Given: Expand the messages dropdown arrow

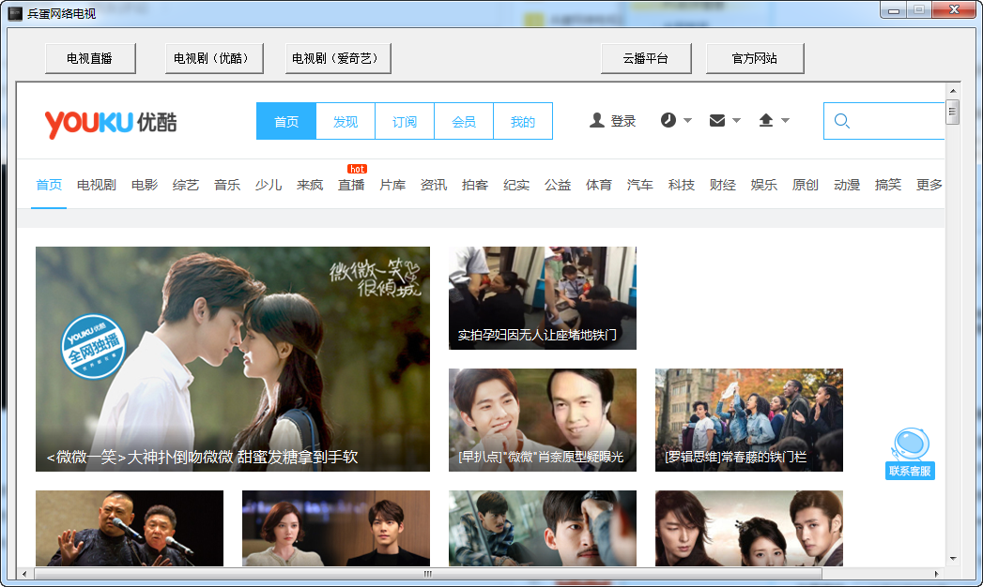Looking at the screenshot, I should [x=737, y=120].
